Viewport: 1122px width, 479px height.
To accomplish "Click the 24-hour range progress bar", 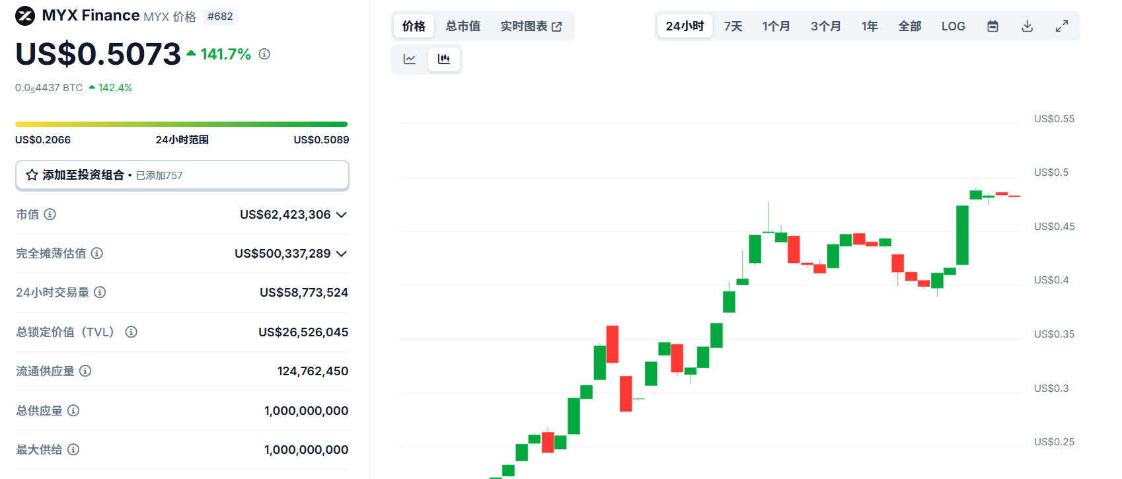I will tap(181, 124).
